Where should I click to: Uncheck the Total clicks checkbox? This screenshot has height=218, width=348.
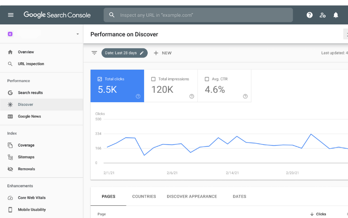pos(100,79)
